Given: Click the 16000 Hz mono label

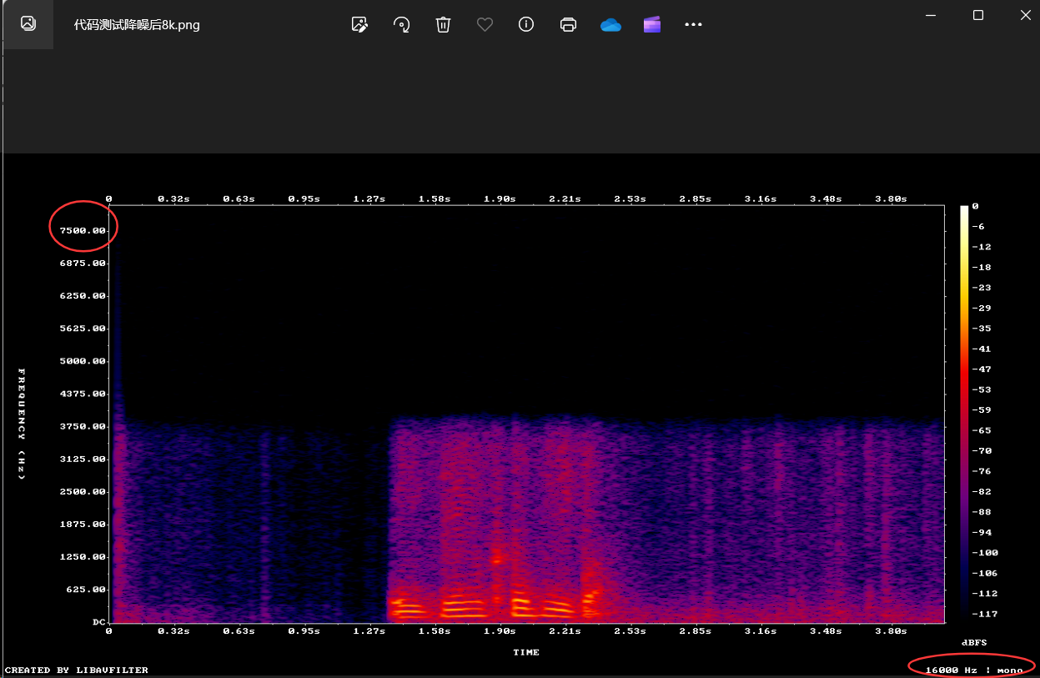Looking at the screenshot, I should coord(974,670).
